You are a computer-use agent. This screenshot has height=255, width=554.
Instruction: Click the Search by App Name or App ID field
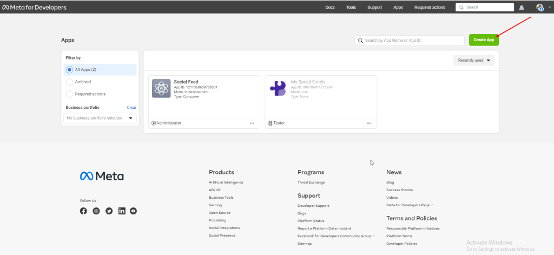click(x=410, y=40)
